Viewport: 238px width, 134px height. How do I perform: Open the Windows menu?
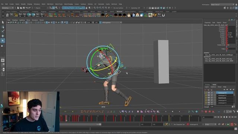(37, 4)
